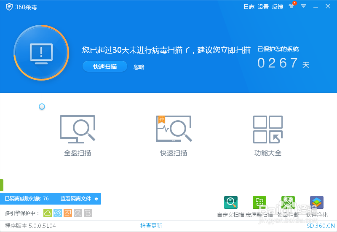Start scan with blue 快速扫描 button

tap(105, 67)
